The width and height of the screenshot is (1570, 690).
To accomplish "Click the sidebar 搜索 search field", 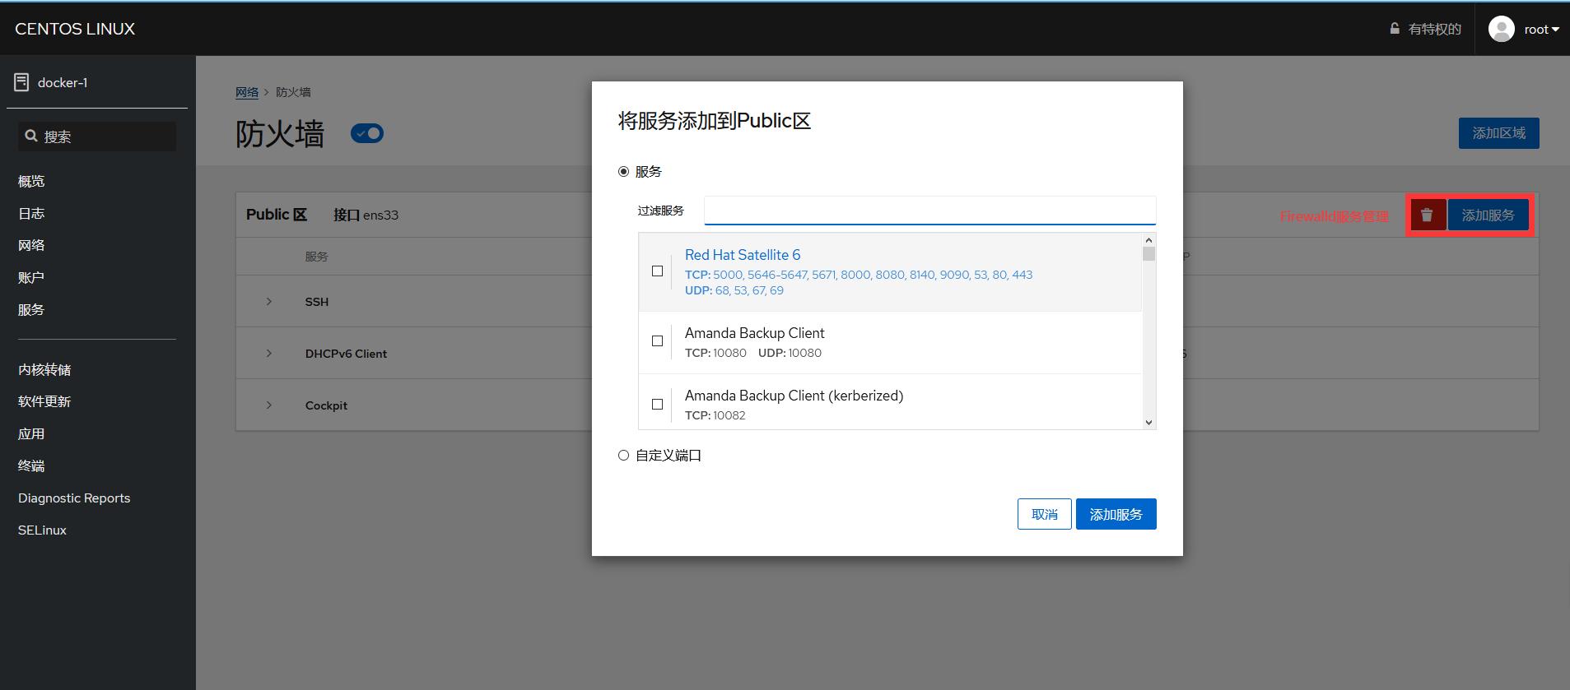I will (97, 137).
